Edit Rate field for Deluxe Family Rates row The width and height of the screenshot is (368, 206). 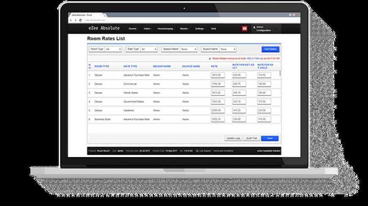click(x=217, y=93)
